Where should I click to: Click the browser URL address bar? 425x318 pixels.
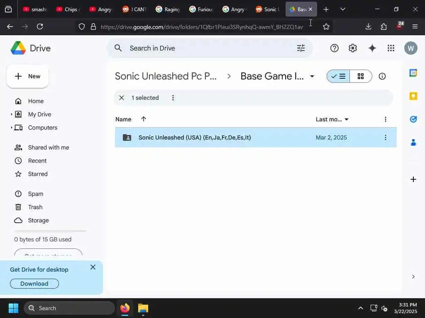pos(202,26)
